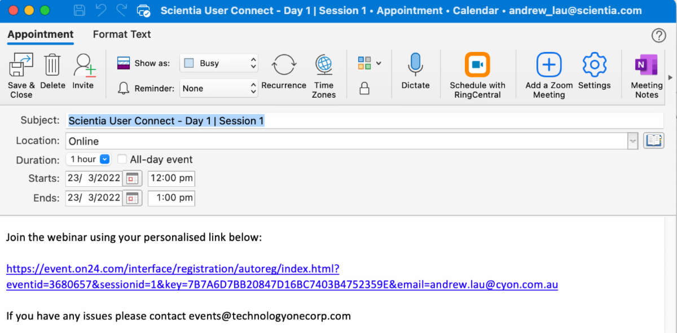Switch to the Format Text tab
This screenshot has height=333, width=677.
(x=122, y=34)
